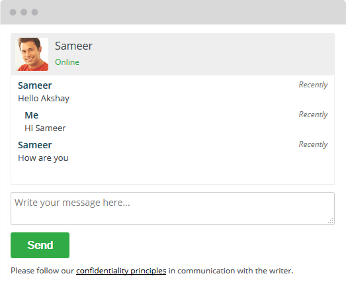346x284 pixels.
Task: Focus the Write your message here field
Action: click(x=173, y=209)
